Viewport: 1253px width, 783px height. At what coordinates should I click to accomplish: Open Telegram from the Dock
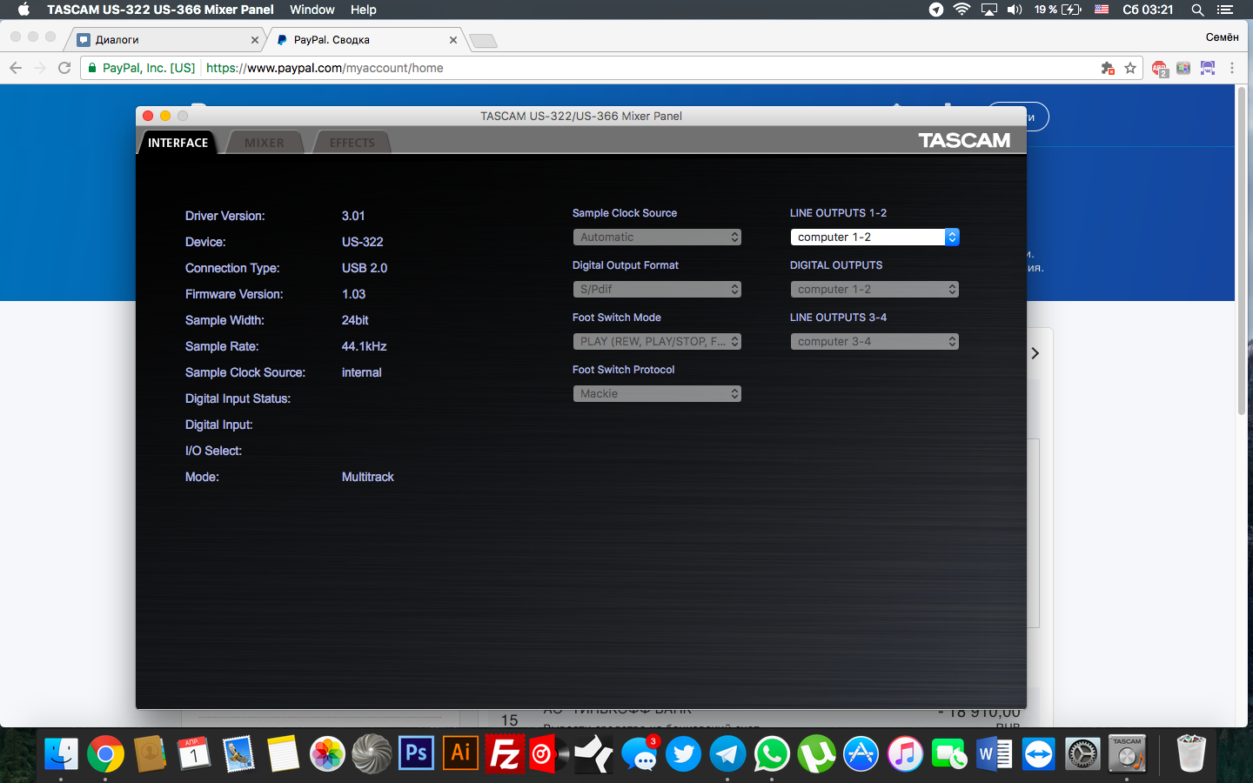pos(727,754)
